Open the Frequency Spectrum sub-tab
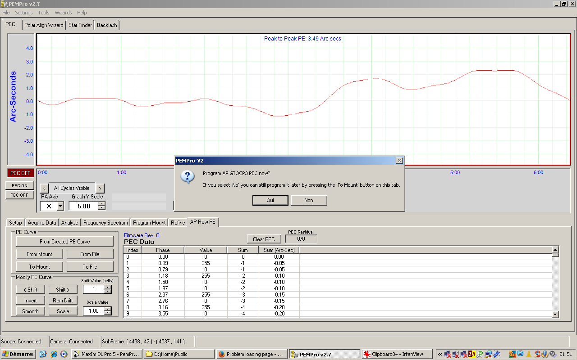This screenshot has width=577, height=360. point(105,223)
